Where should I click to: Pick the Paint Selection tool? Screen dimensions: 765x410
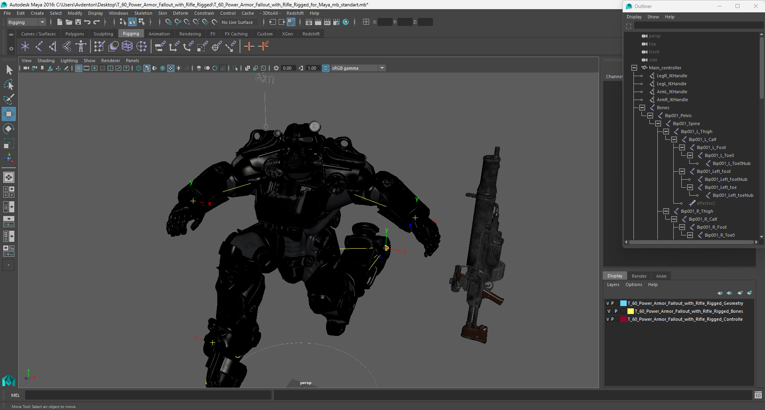tap(9, 99)
